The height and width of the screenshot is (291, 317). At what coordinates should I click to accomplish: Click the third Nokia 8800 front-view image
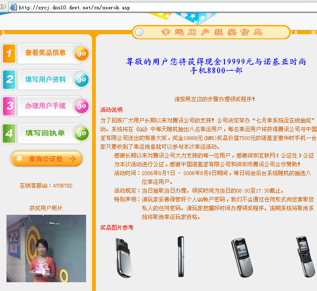coord(242,257)
